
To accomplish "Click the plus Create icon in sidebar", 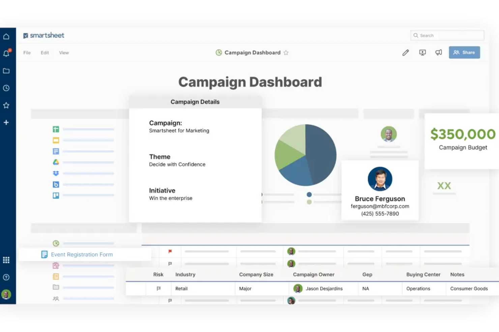I will (6, 122).
